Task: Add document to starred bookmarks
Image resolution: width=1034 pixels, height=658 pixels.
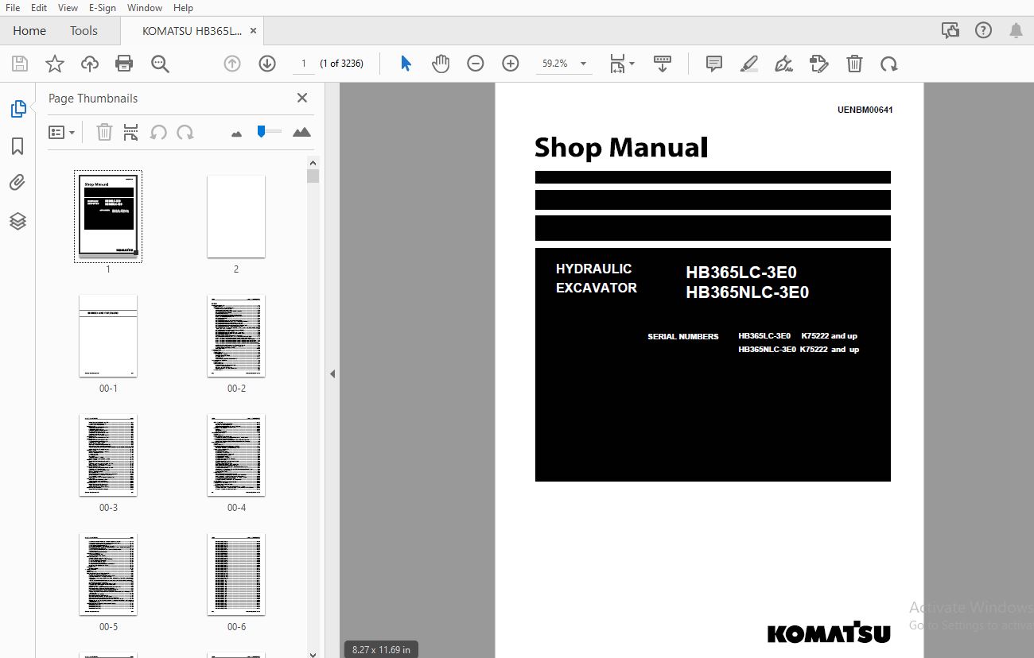Action: pos(55,64)
